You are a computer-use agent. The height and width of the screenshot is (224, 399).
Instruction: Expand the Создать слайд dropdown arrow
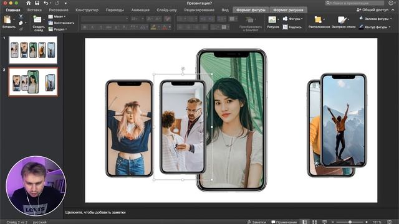click(x=44, y=19)
